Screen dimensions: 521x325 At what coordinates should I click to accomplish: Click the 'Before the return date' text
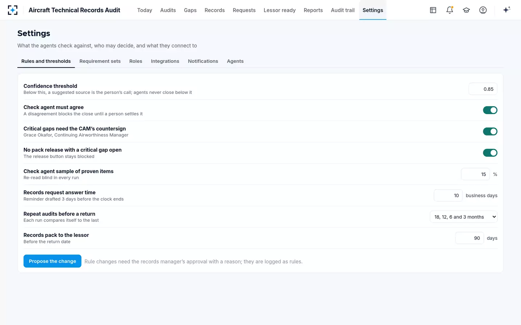pos(47,242)
